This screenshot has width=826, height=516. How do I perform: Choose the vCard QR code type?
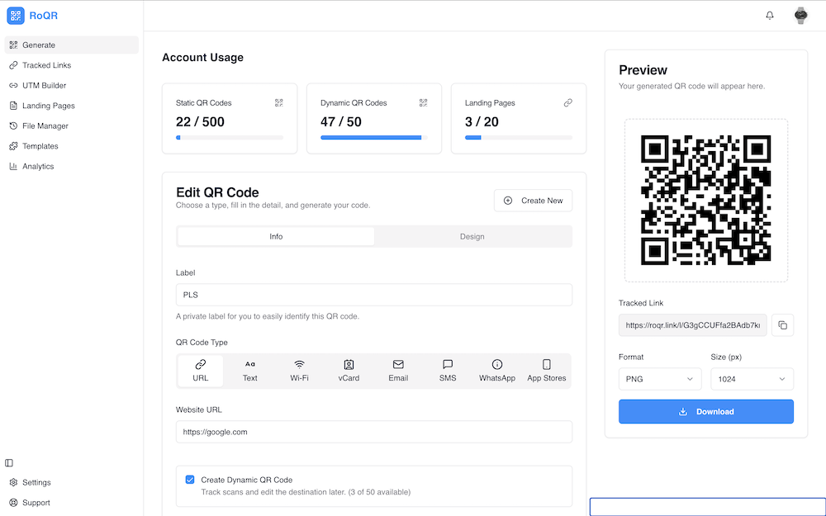tap(349, 371)
